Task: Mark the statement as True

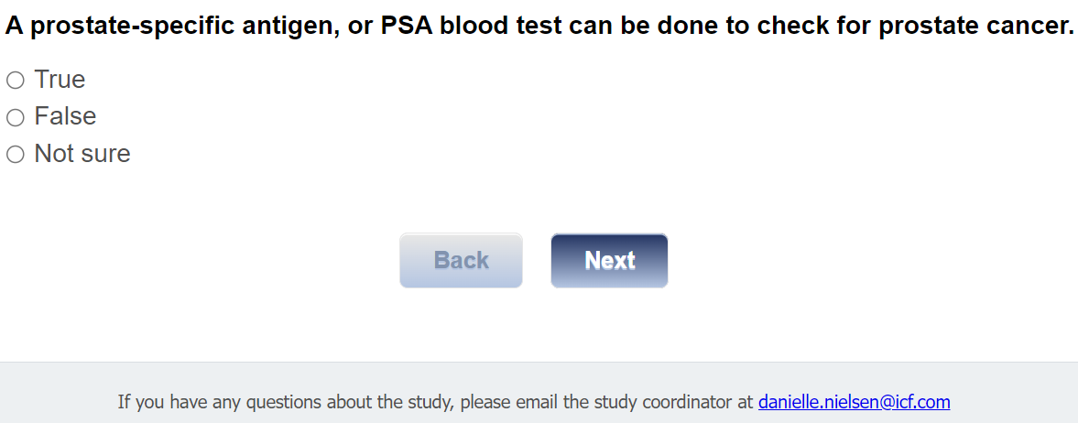Action: tap(15, 81)
